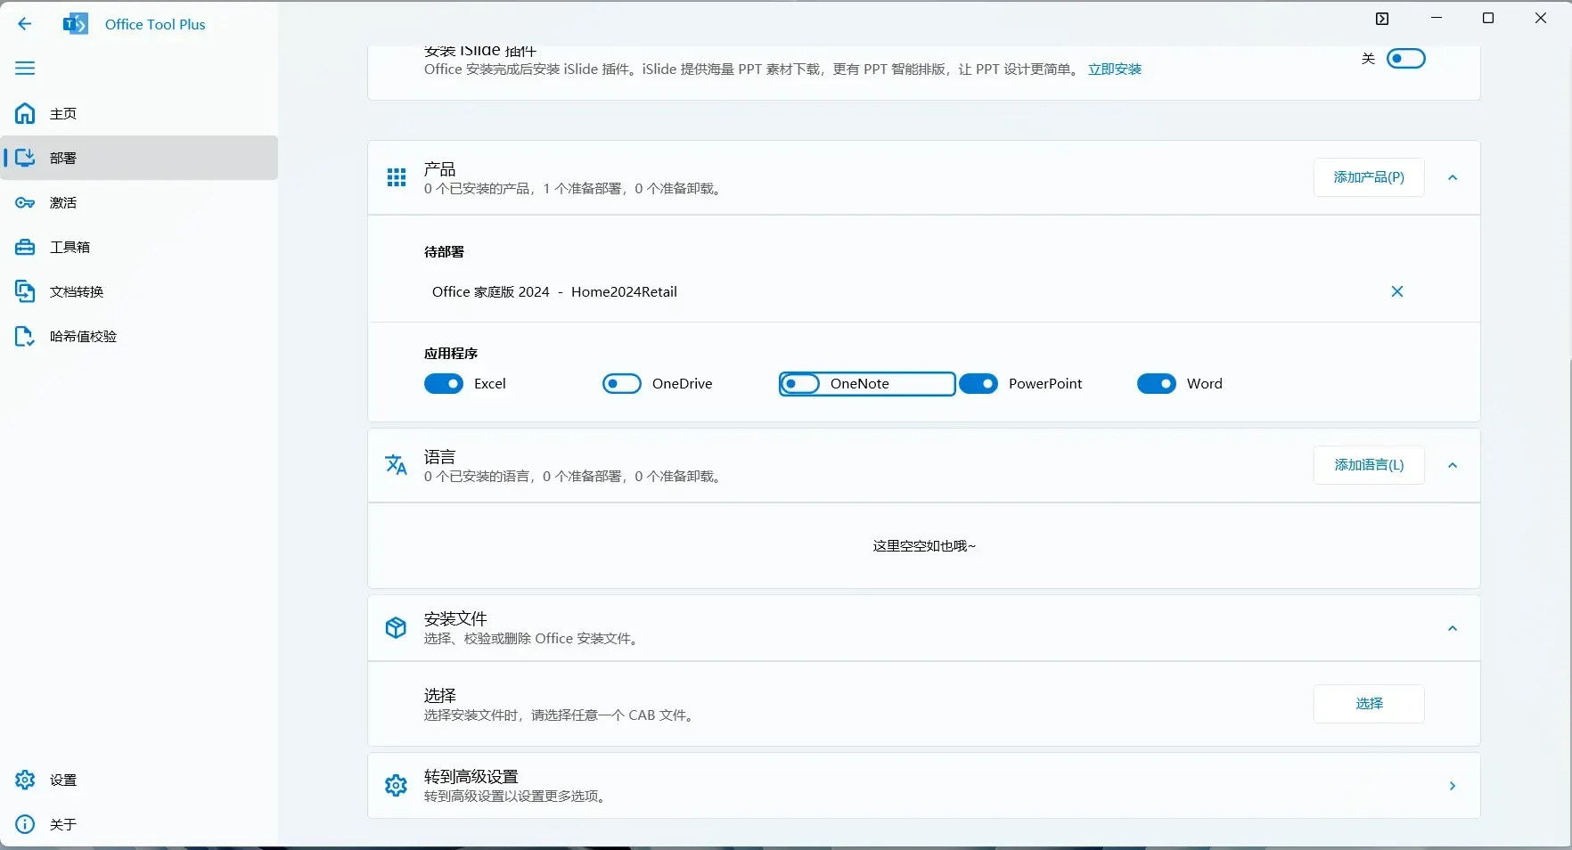Click the 转到高级设置 title text
The width and height of the screenshot is (1572, 850).
pyautogui.click(x=471, y=777)
